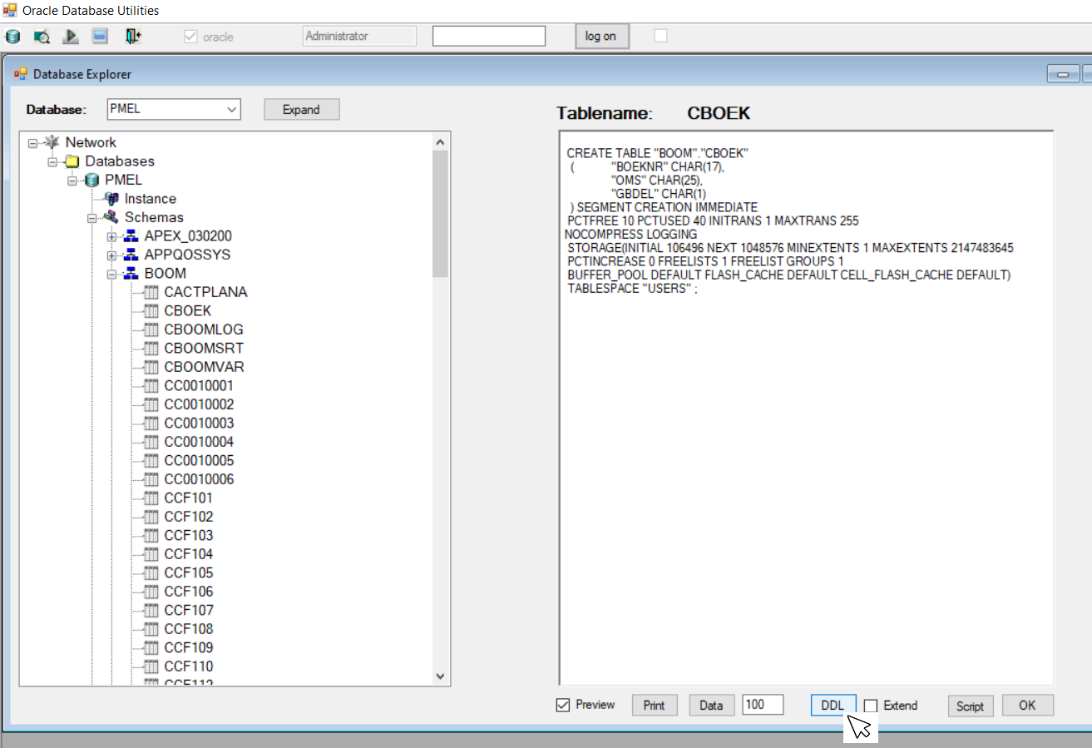Click the exit door toolbar icon
The height and width of the screenshot is (748, 1092).
point(133,37)
